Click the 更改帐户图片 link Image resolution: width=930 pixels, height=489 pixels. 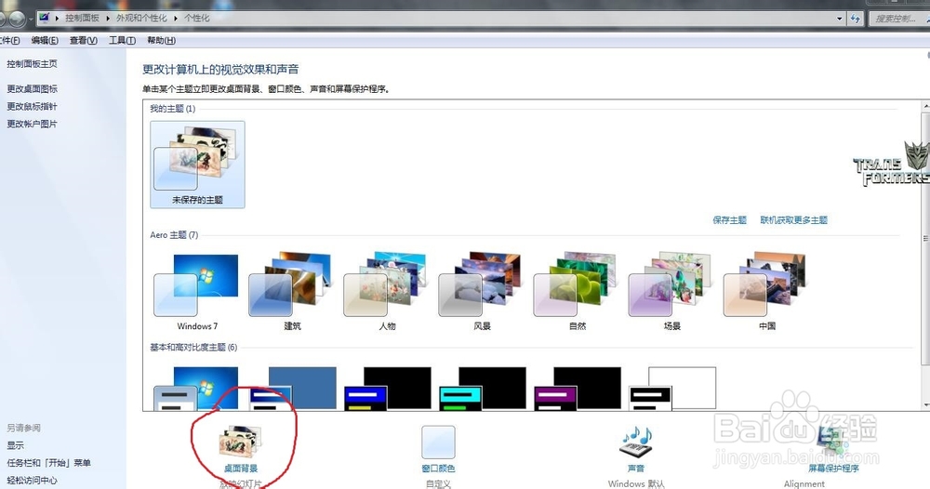click(32, 124)
